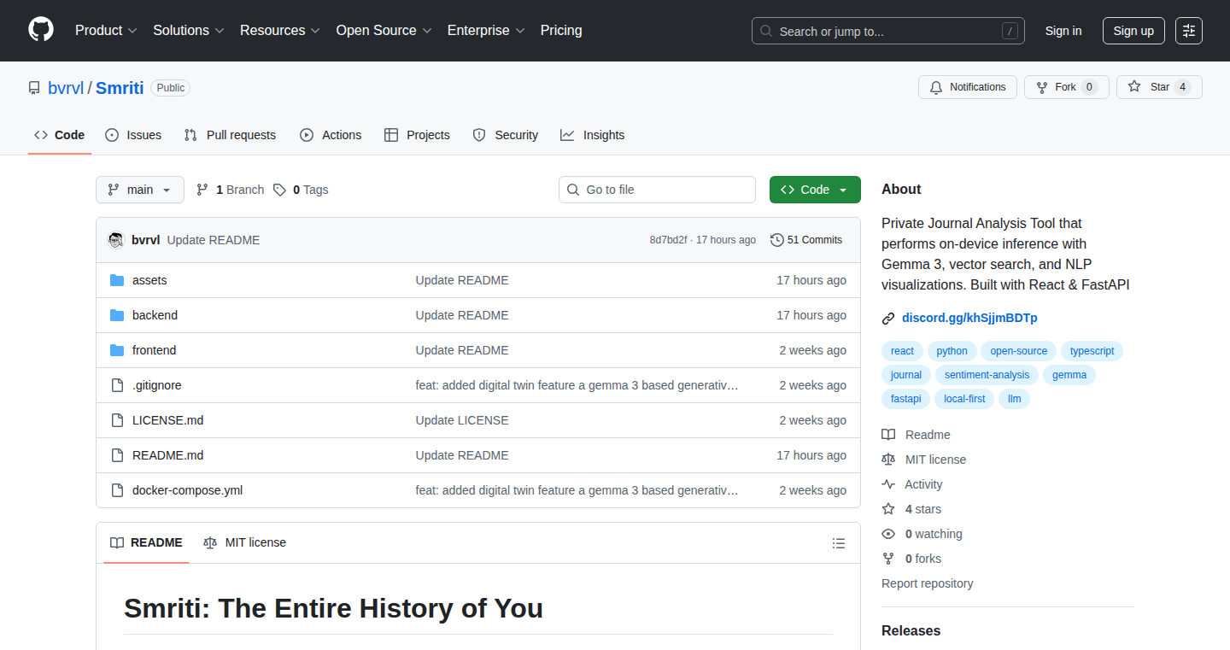Switch to the Security tab

pos(506,135)
